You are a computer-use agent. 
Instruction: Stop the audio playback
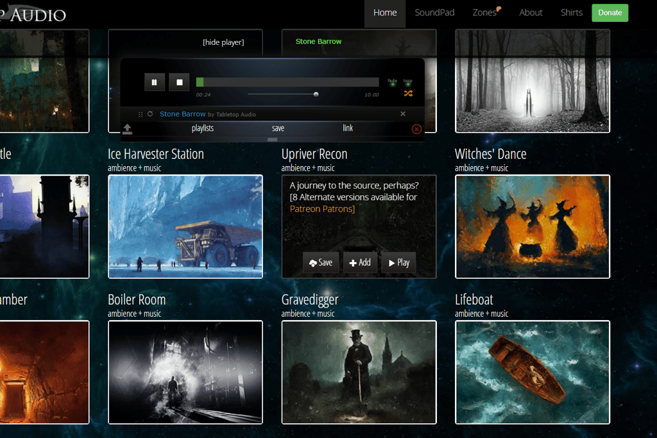[180, 82]
